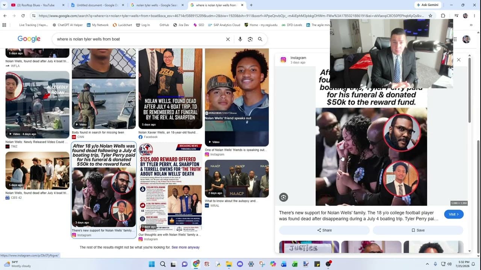The image size is (481, 270).
Task: Open the tab search dropdown
Action: [4, 5]
